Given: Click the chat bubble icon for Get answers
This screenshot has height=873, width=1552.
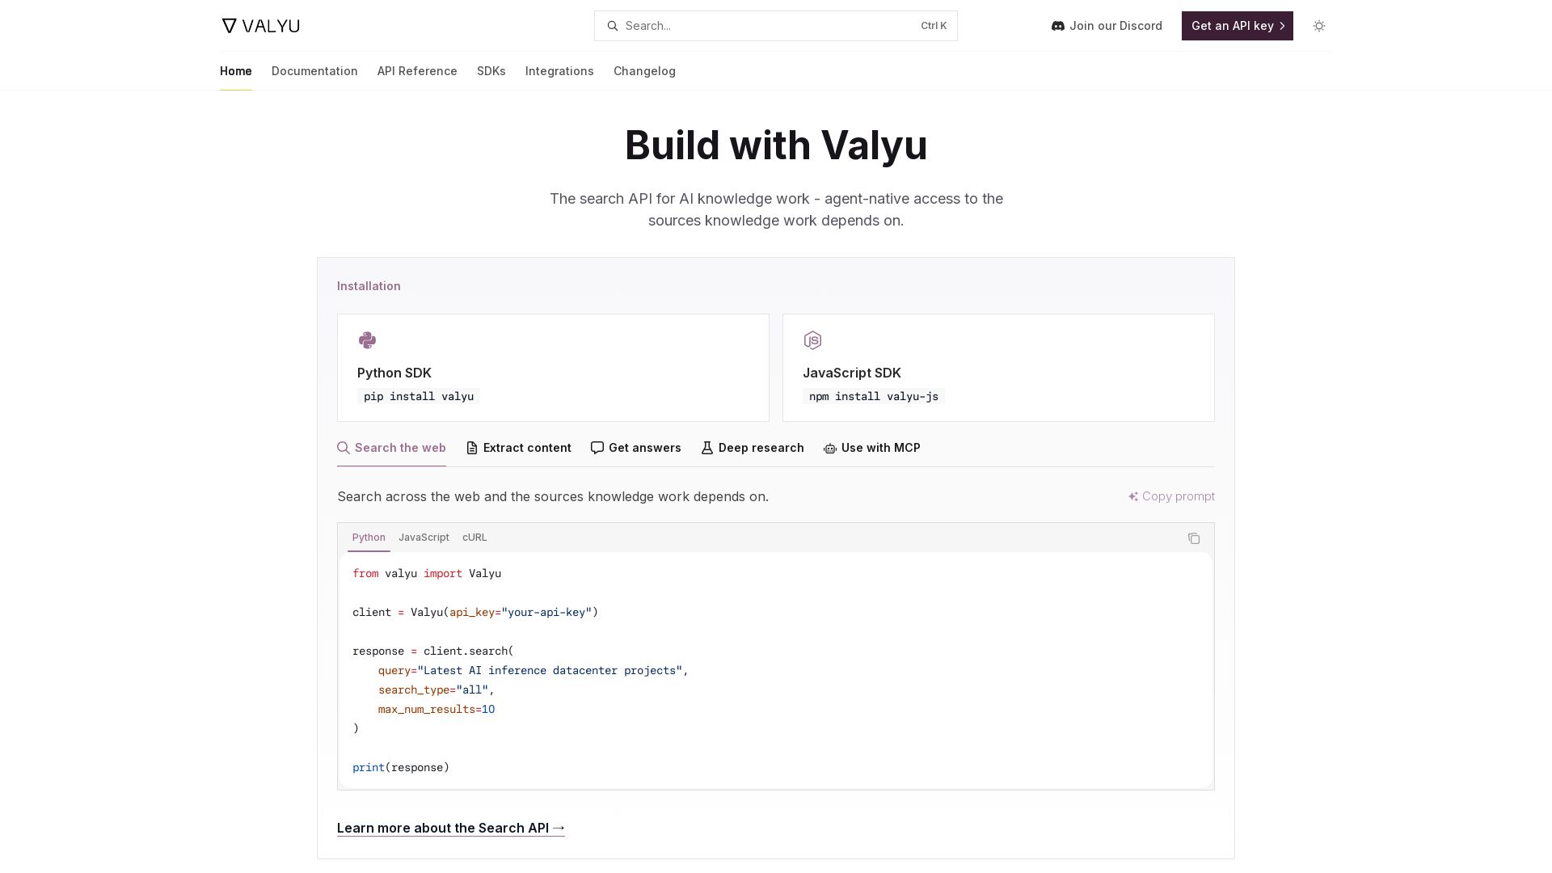Looking at the screenshot, I should point(597,448).
